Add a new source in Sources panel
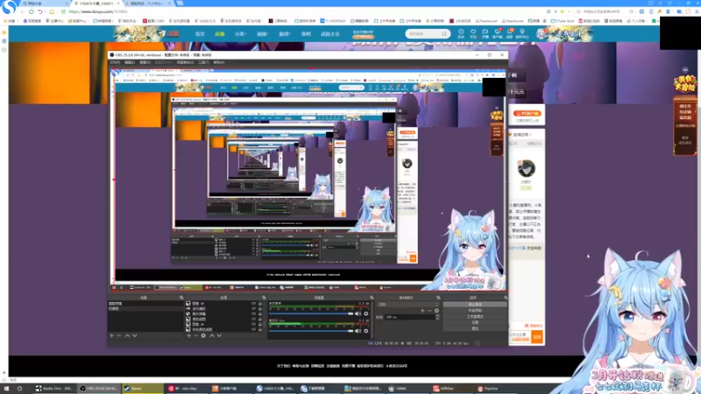701x394 pixels. tap(188, 335)
